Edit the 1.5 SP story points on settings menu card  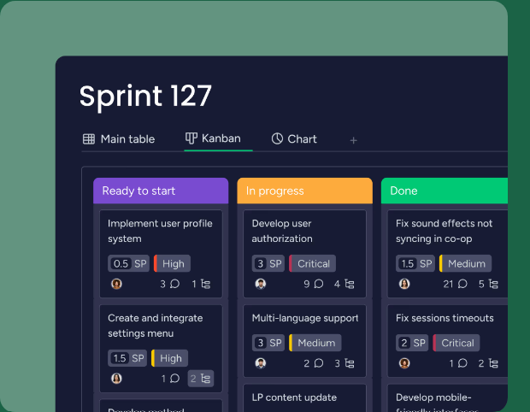point(128,358)
